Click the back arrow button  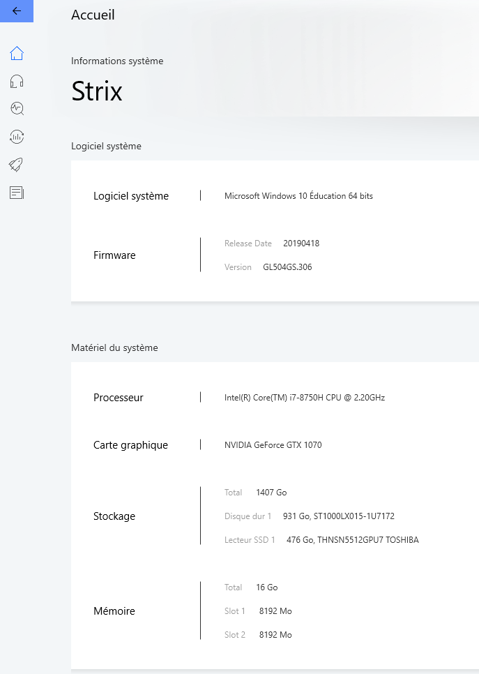[x=17, y=11]
